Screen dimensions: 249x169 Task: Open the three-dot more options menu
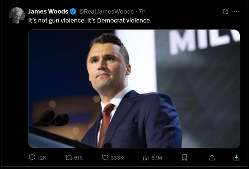(x=236, y=11)
